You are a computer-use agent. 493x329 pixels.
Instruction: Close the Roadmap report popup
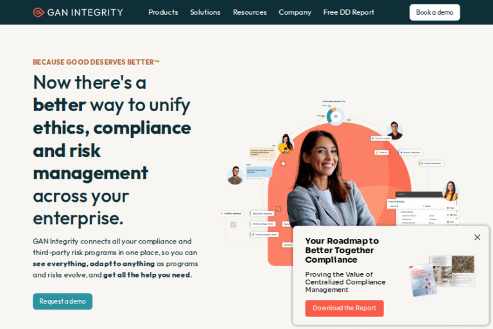[477, 237]
